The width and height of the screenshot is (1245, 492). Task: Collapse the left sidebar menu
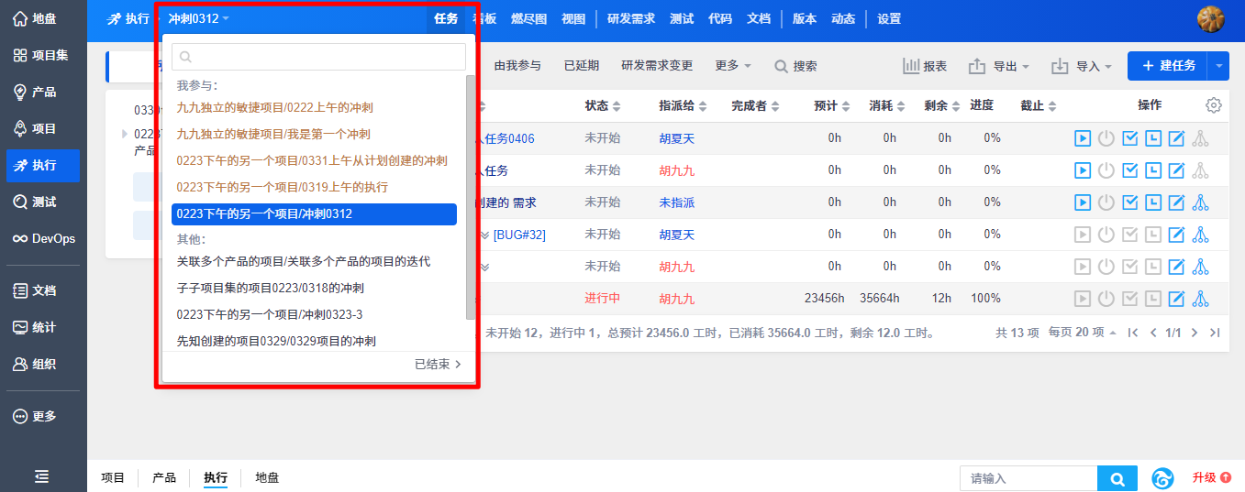coord(42,476)
